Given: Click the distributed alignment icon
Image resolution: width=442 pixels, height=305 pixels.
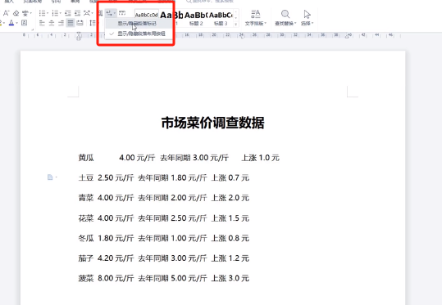Looking at the screenshot, I should (x=80, y=23).
